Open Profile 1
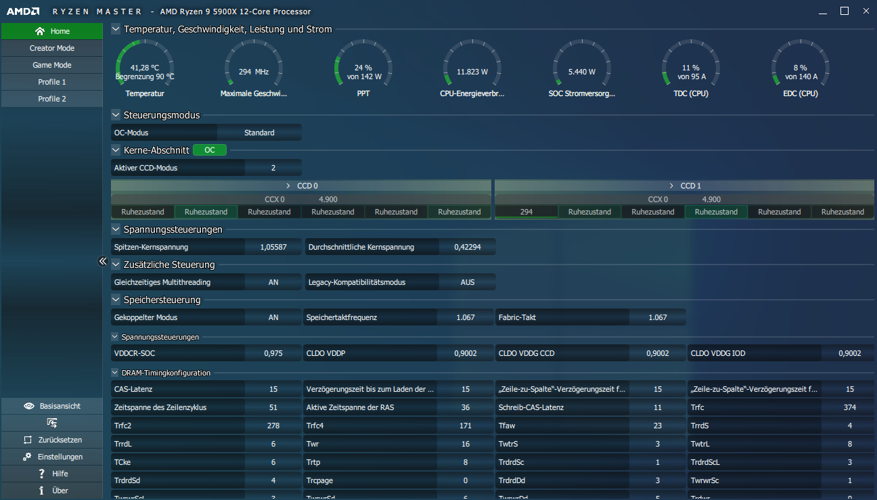 [51, 82]
